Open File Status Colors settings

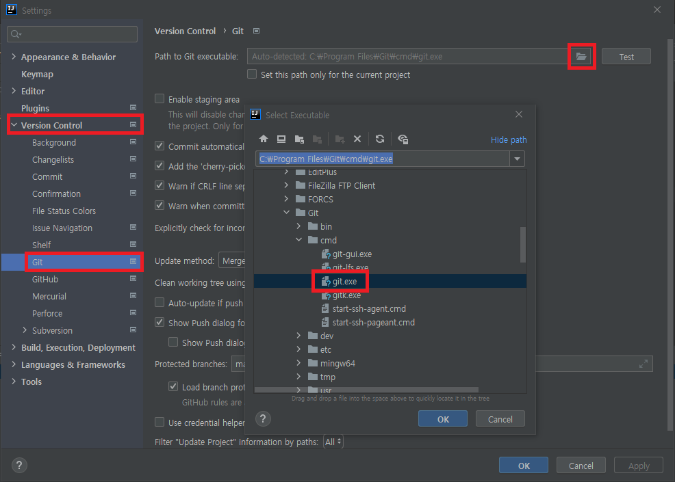64,211
